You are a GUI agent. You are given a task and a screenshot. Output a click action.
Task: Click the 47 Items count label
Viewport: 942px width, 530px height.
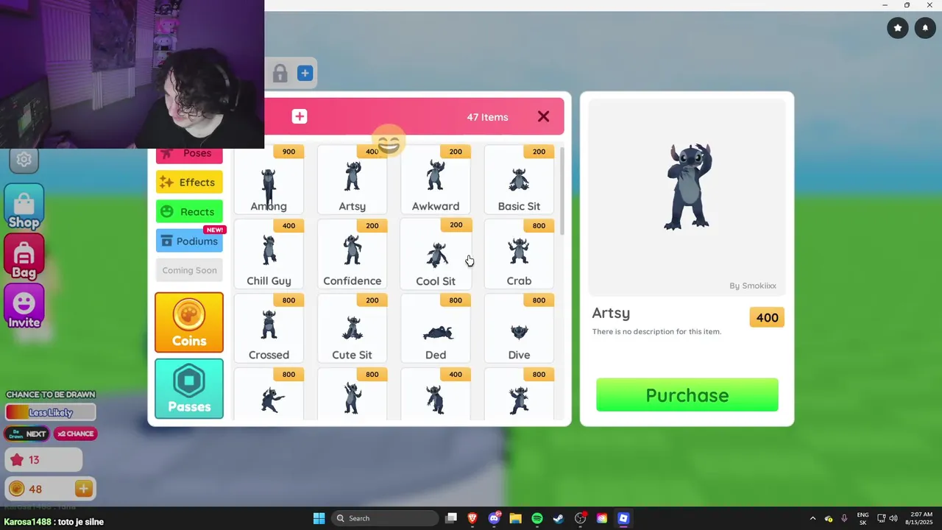[487, 117]
